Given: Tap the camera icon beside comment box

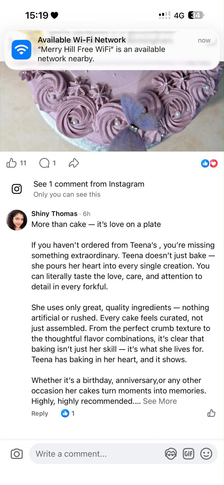Looking at the screenshot, I should pos(17,454).
